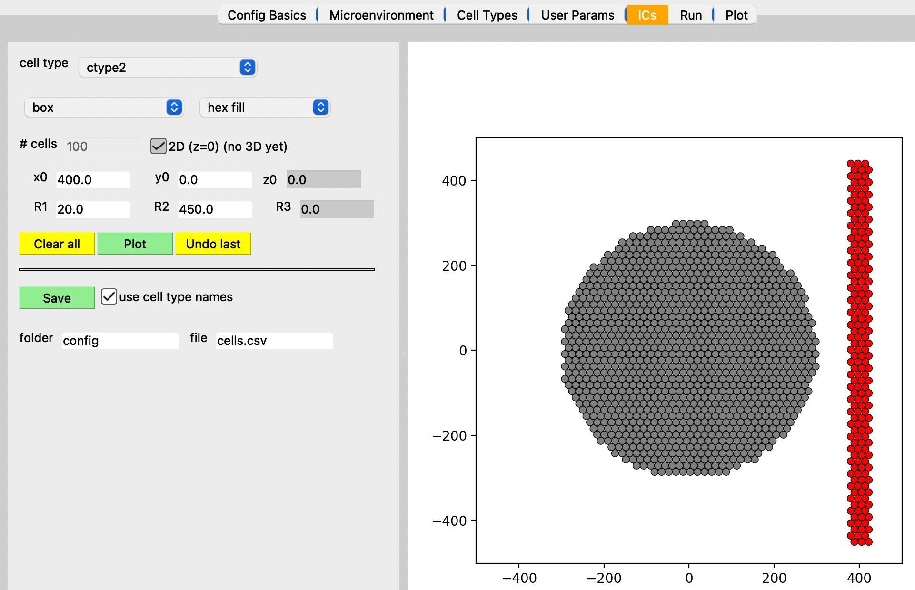Click the y0 input field
The height and width of the screenshot is (590, 915).
click(x=215, y=180)
